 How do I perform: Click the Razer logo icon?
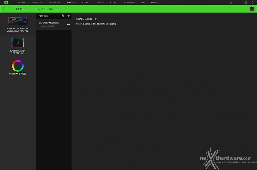coord(6,3)
